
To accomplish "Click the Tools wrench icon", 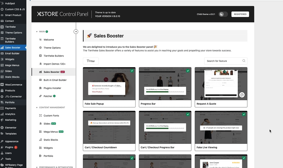I will (x=2, y=159).
